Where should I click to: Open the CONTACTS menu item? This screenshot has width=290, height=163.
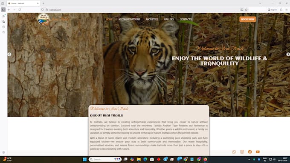[x=186, y=19]
